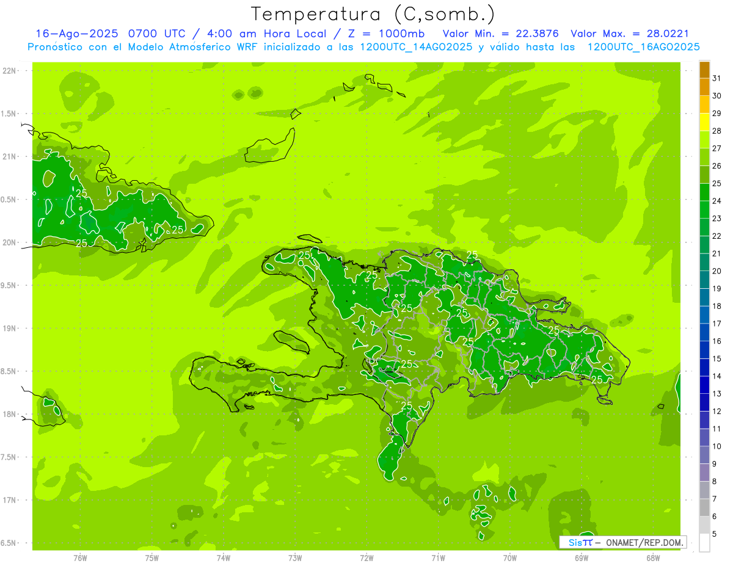Viewport: 733px width, 566px height.
Task: Click the '69W' longitude label
Action: click(x=582, y=558)
